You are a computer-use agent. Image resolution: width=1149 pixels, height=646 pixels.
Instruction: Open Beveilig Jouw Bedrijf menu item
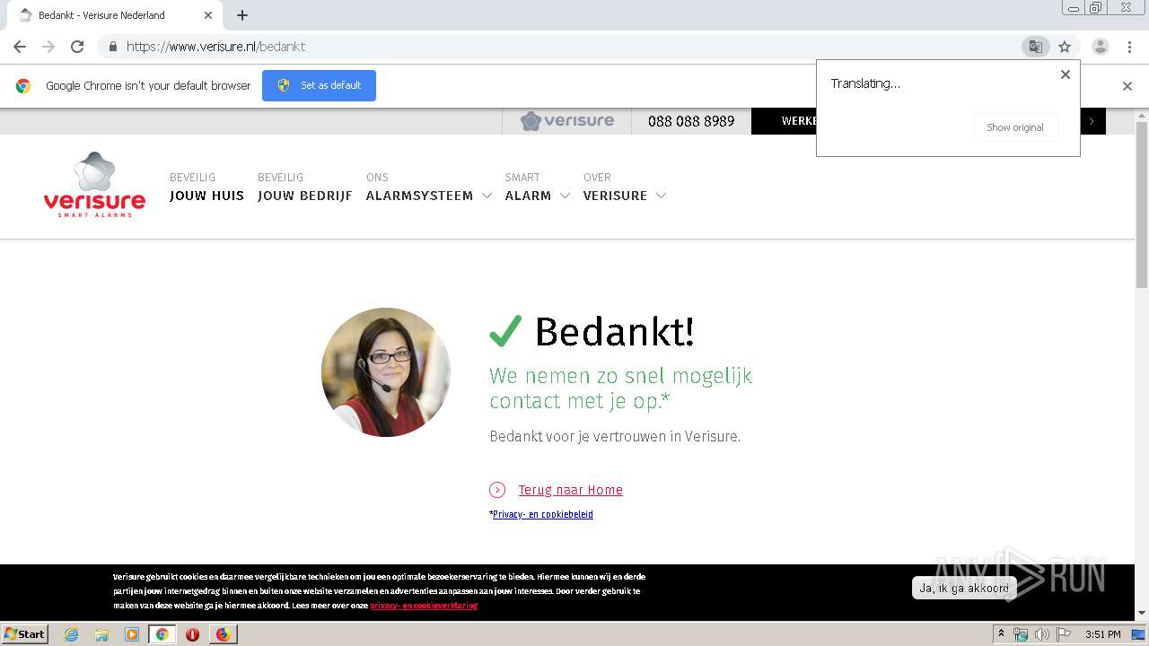(305, 187)
